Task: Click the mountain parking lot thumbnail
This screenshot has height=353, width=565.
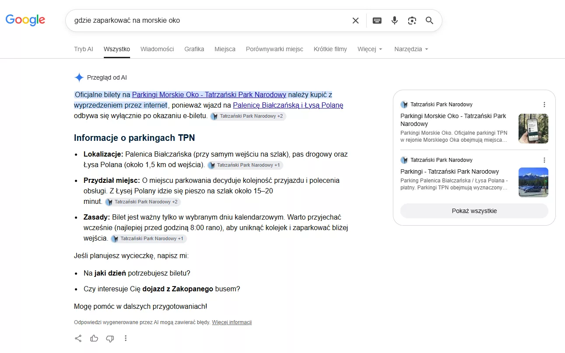Action: (533, 182)
